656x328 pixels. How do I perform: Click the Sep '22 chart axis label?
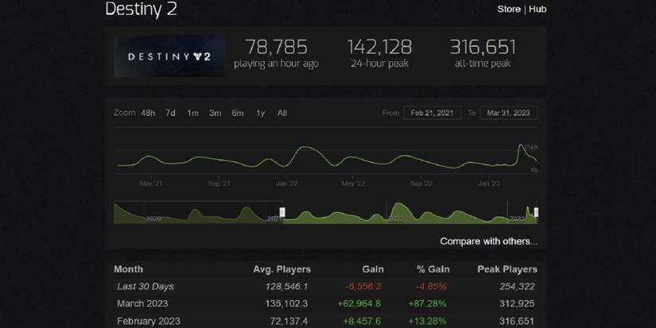click(x=421, y=183)
